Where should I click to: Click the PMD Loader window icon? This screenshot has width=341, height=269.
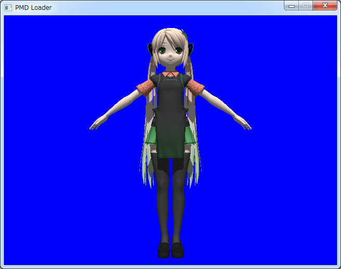pos(8,8)
